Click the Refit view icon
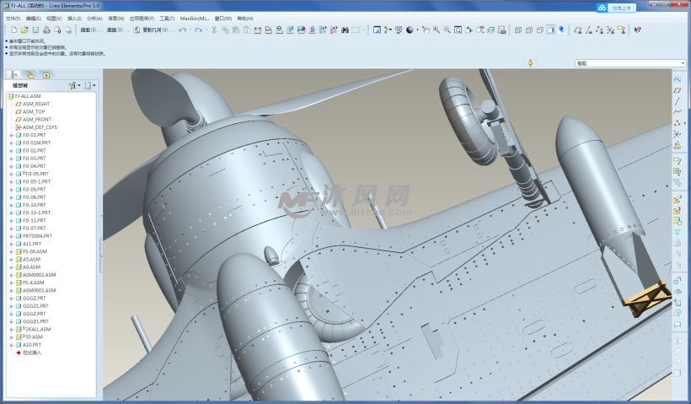Image resolution: width=691 pixels, height=404 pixels. pyautogui.click(x=458, y=30)
